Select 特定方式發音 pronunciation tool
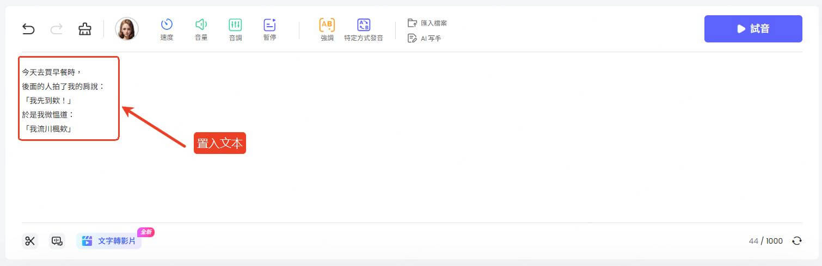 click(363, 29)
